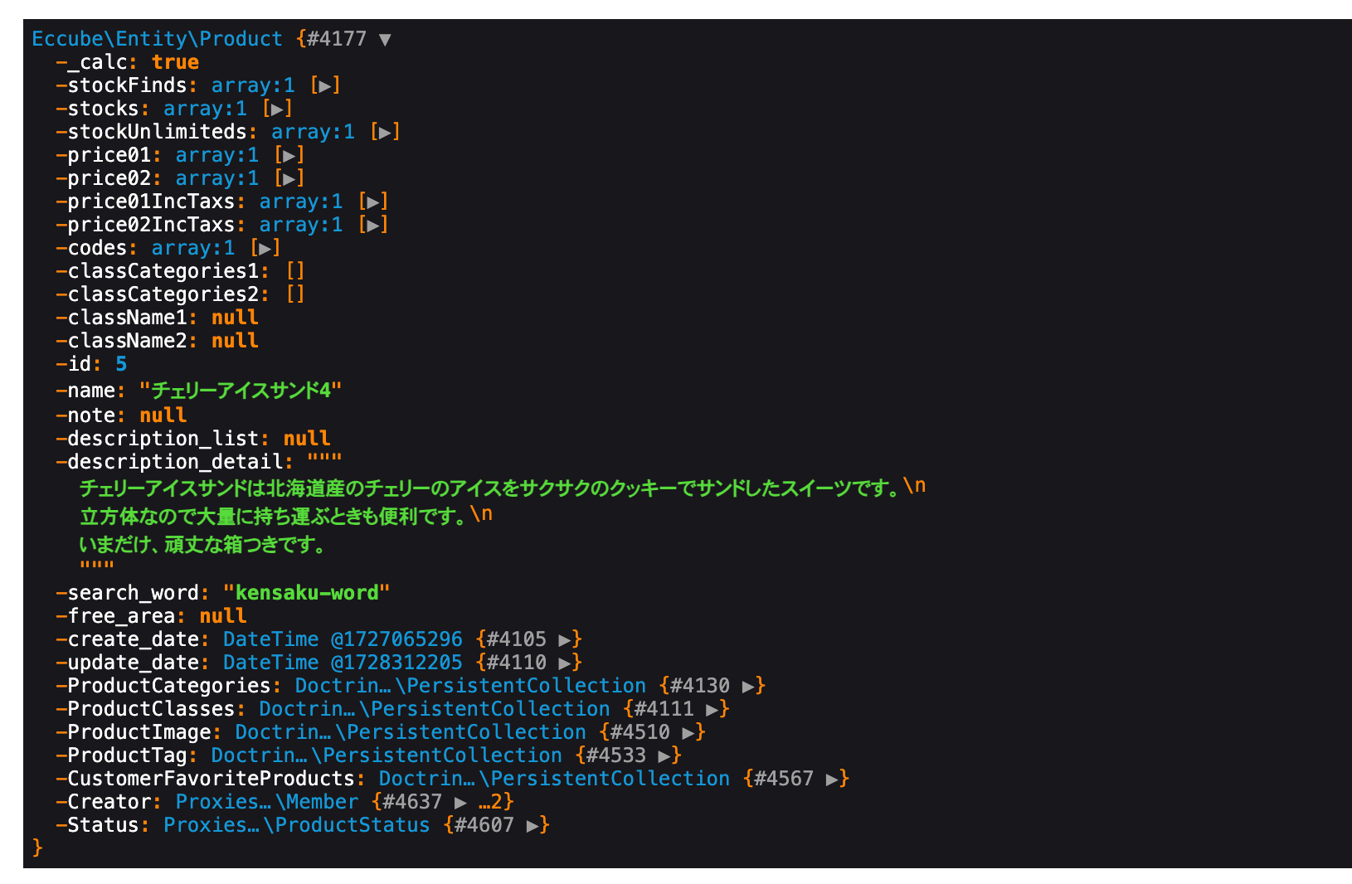Expand the stockFinds array
Viewport: 1352px width, 884px height.
pos(325,86)
